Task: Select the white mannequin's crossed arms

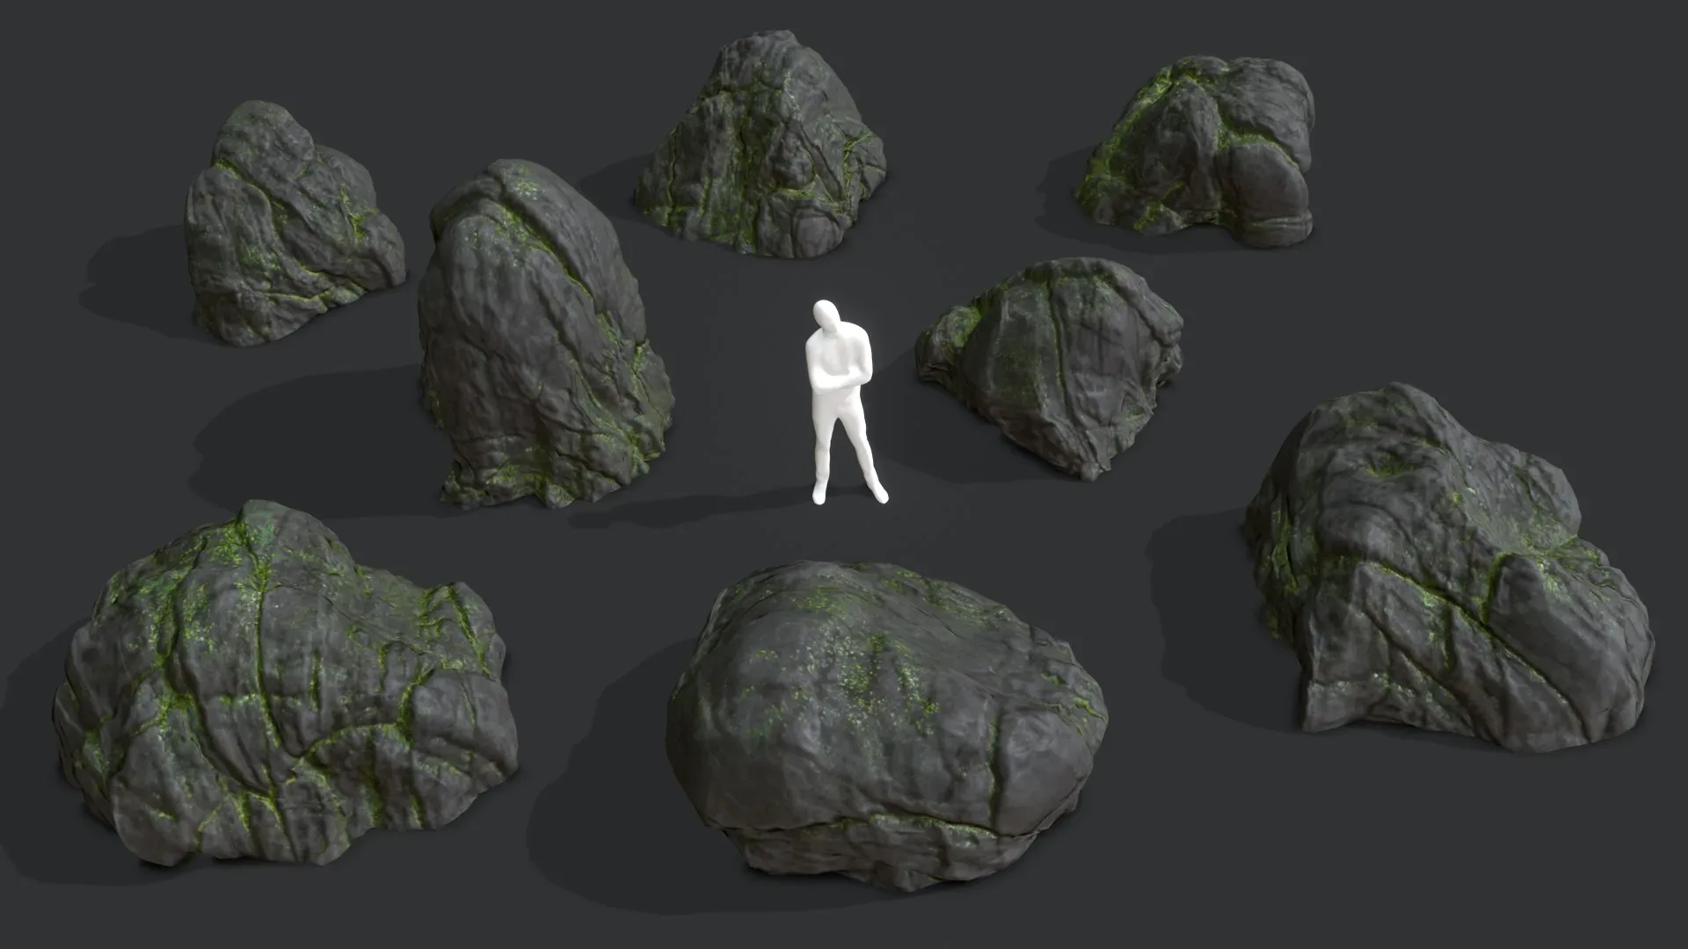Action: (840, 378)
